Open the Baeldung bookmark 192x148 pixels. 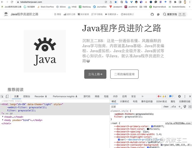(85, 7)
